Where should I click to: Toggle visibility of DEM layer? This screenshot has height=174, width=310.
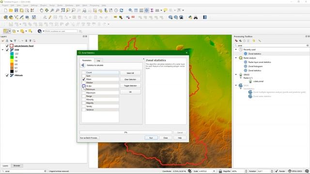point(7,50)
